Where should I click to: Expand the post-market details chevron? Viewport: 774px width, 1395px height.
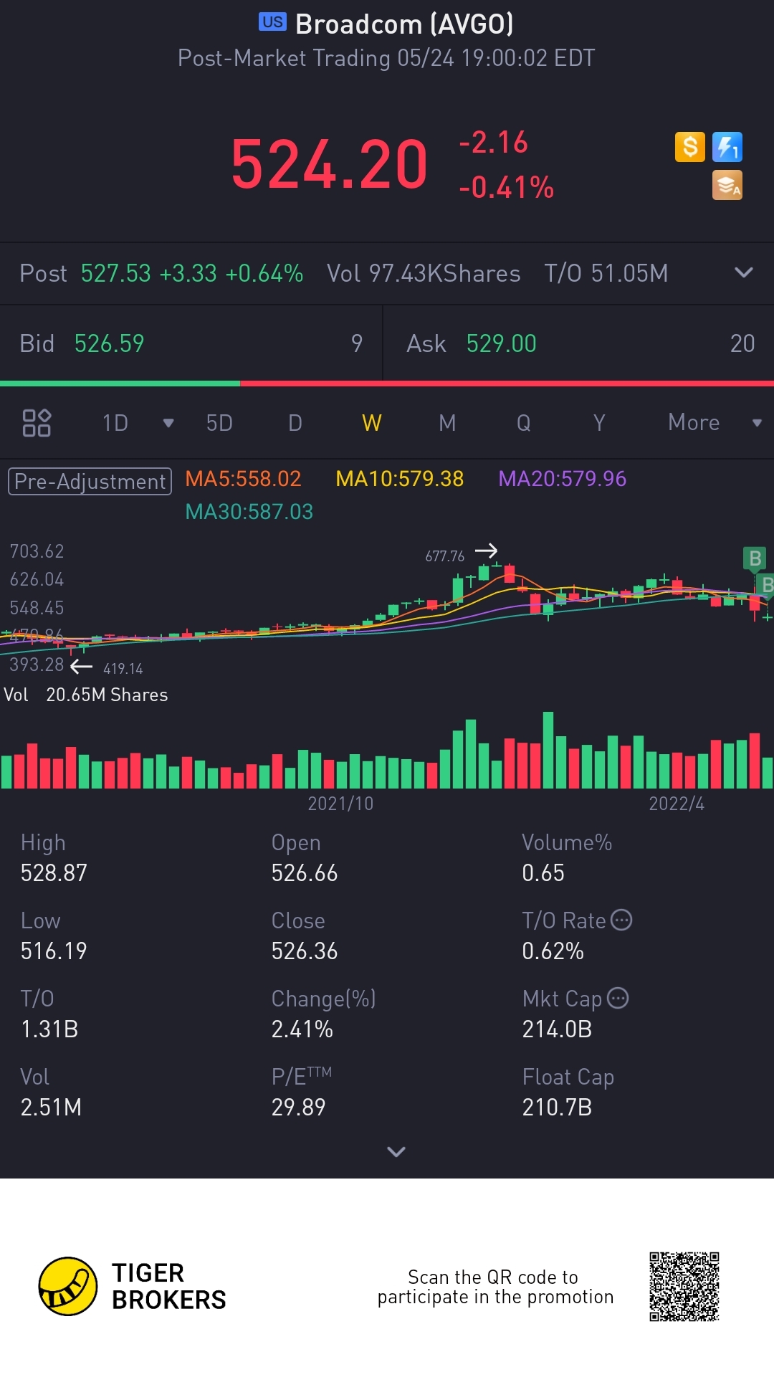pyautogui.click(x=744, y=272)
